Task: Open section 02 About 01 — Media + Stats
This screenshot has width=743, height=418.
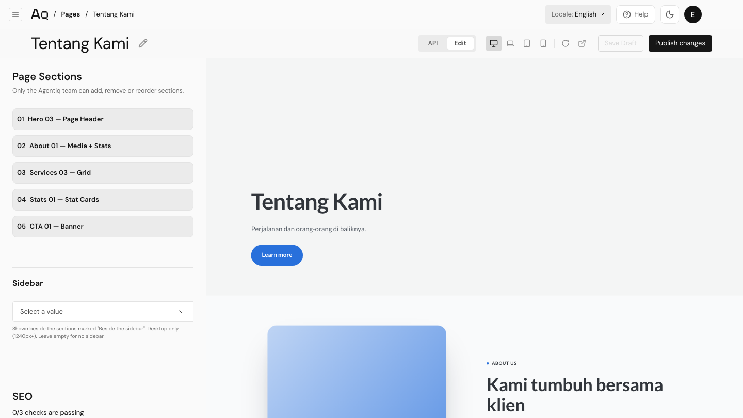Action: click(x=103, y=146)
